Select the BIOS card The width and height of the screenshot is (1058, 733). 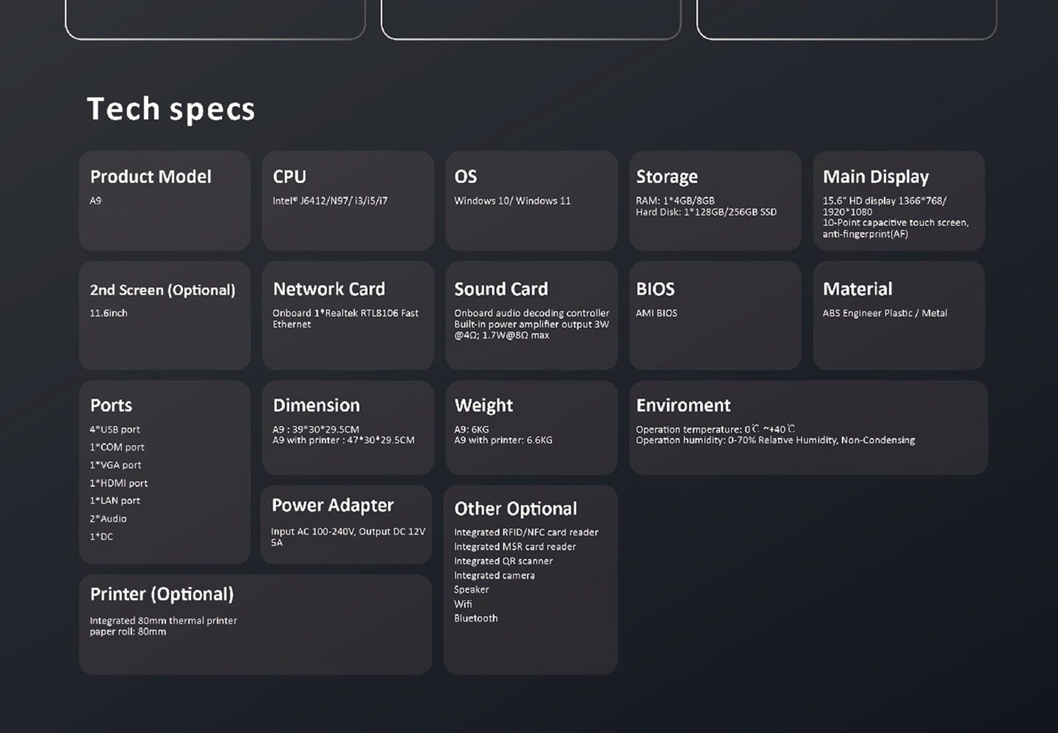coord(714,315)
